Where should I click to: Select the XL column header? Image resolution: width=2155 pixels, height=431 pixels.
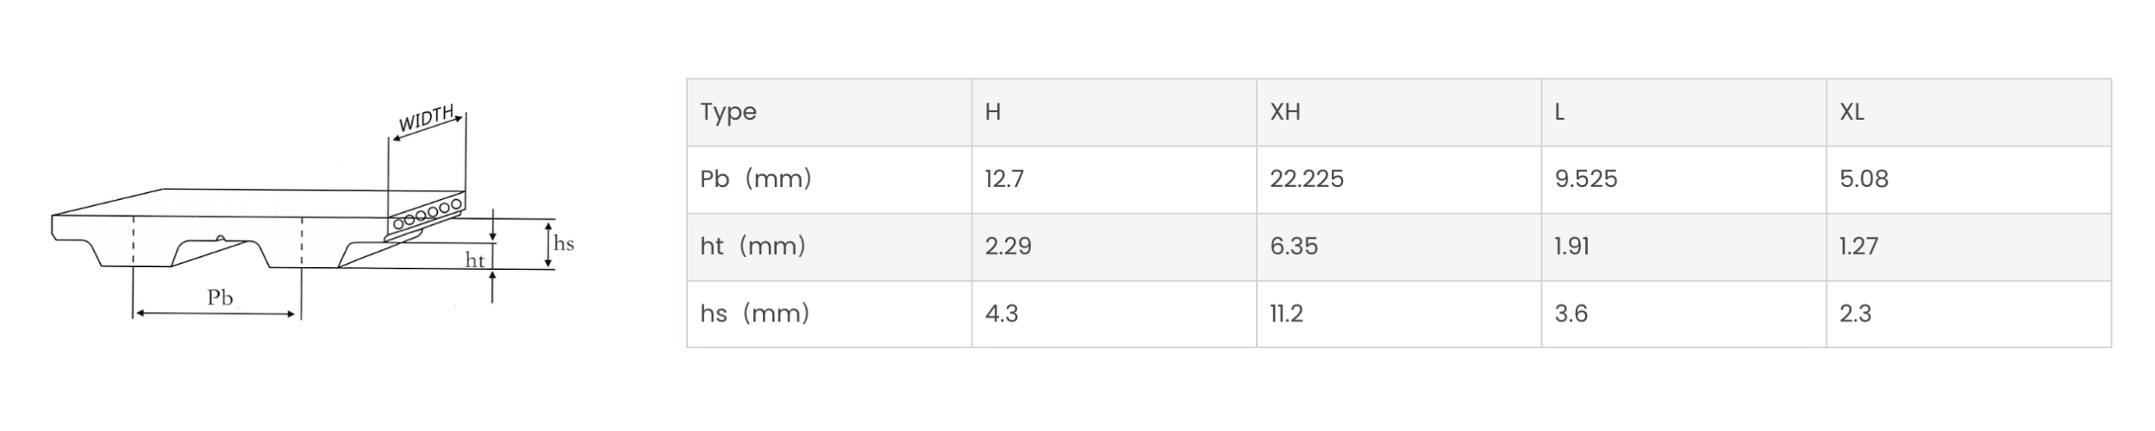point(1969,112)
